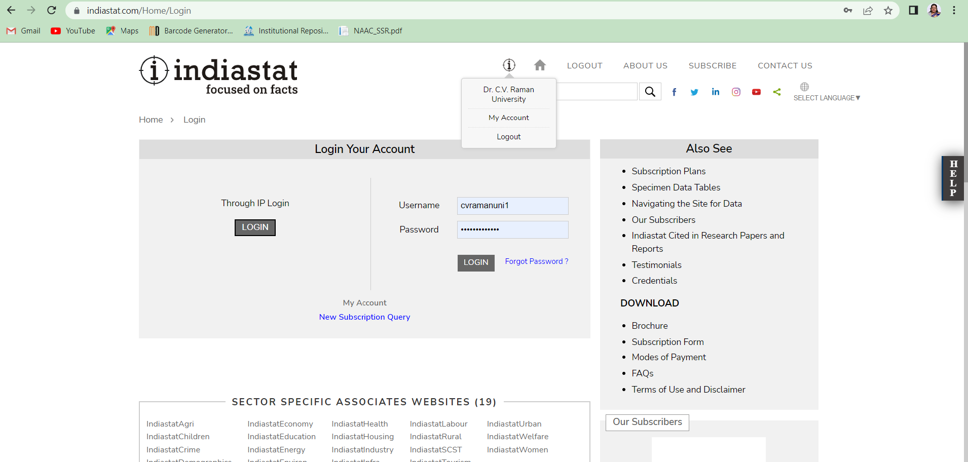The width and height of the screenshot is (968, 462).
Task: Open Navigating the Site for Data link
Action: tap(687, 204)
